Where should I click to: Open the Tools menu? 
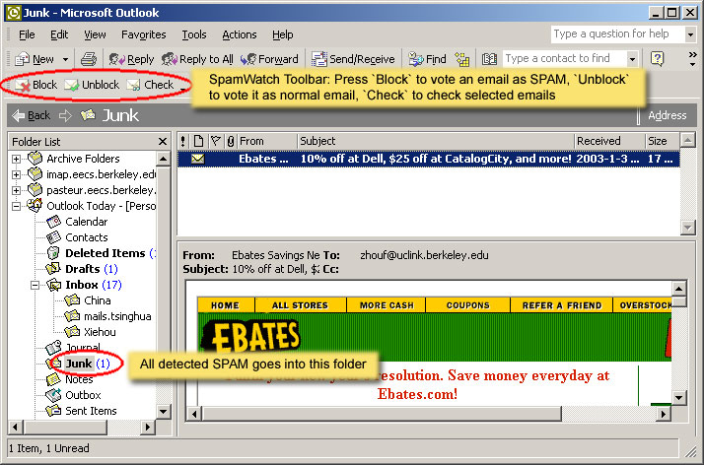tap(194, 34)
